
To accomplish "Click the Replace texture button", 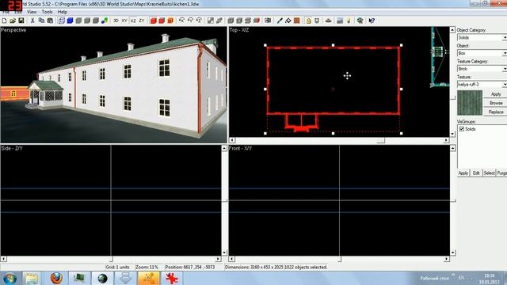I will (496, 112).
